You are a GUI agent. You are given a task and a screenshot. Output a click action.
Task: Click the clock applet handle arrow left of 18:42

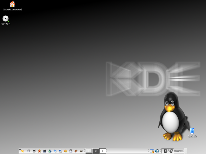160,149
